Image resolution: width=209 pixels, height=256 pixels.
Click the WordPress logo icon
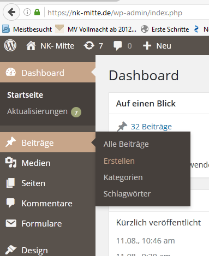click(10, 45)
